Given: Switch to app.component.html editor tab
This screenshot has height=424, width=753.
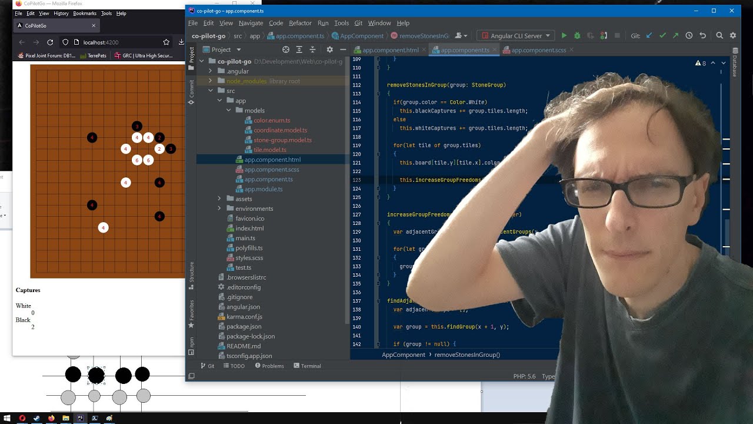Looking at the screenshot, I should (x=391, y=50).
